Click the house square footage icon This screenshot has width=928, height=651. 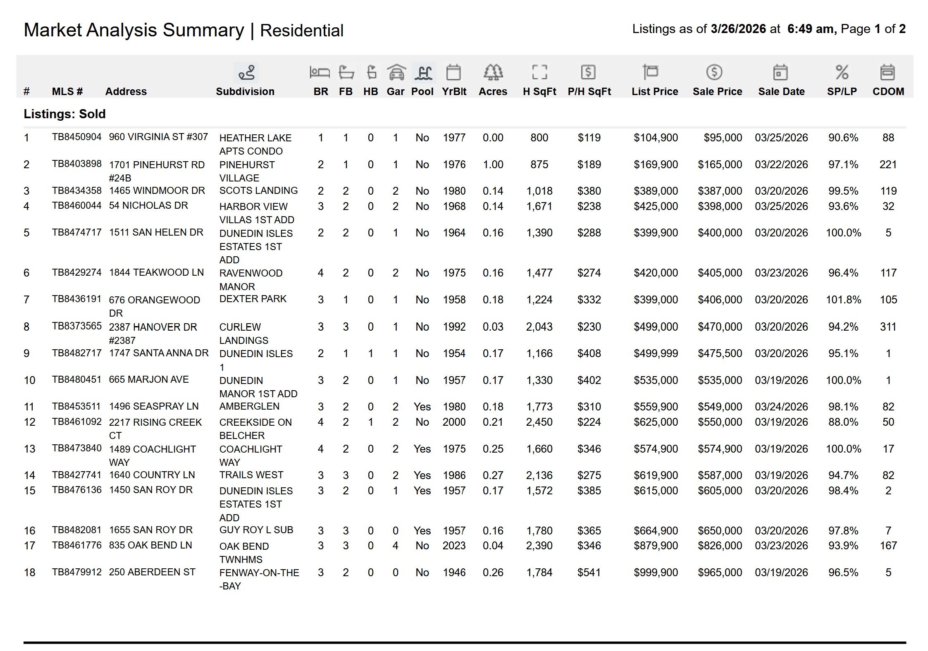pos(539,72)
